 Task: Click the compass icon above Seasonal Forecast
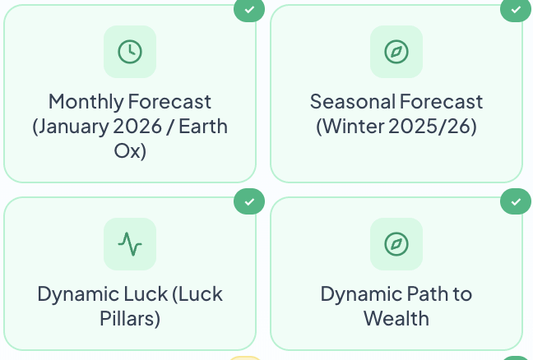[396, 52]
